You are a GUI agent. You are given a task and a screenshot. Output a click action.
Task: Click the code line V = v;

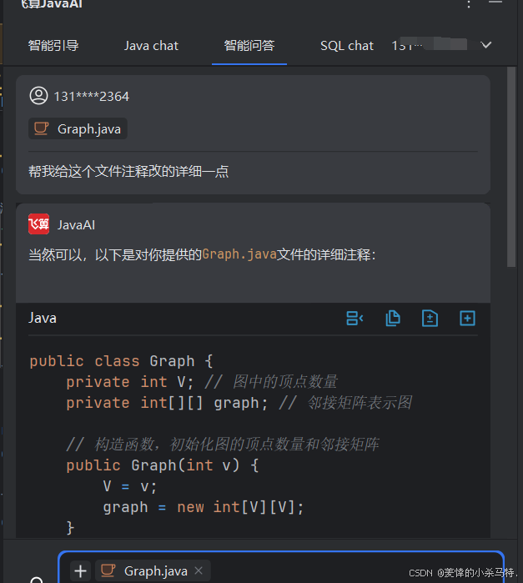point(130,486)
